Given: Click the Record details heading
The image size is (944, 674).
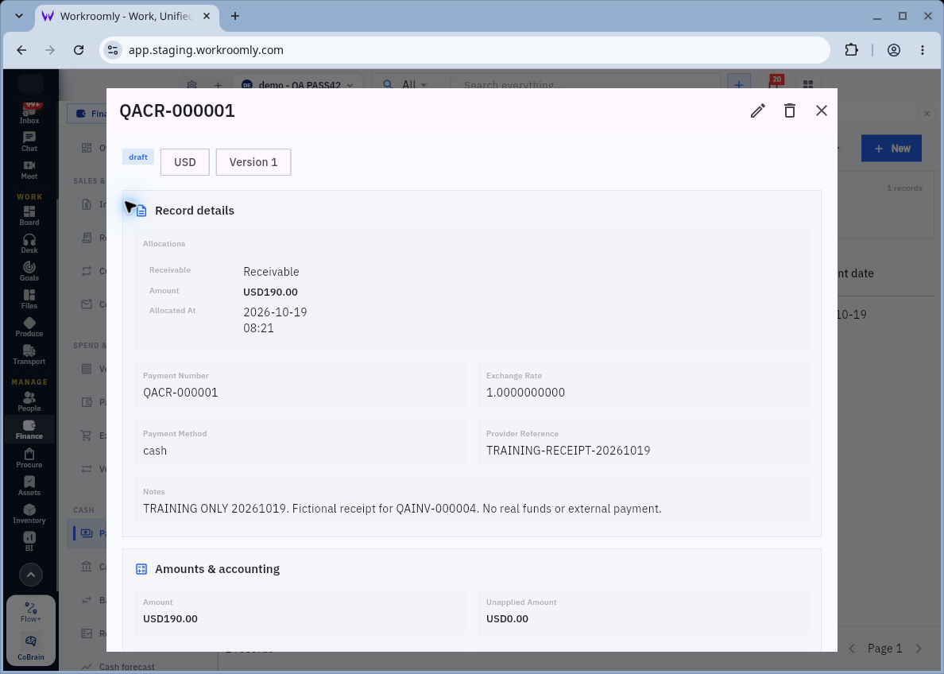Looking at the screenshot, I should pyautogui.click(x=195, y=210).
